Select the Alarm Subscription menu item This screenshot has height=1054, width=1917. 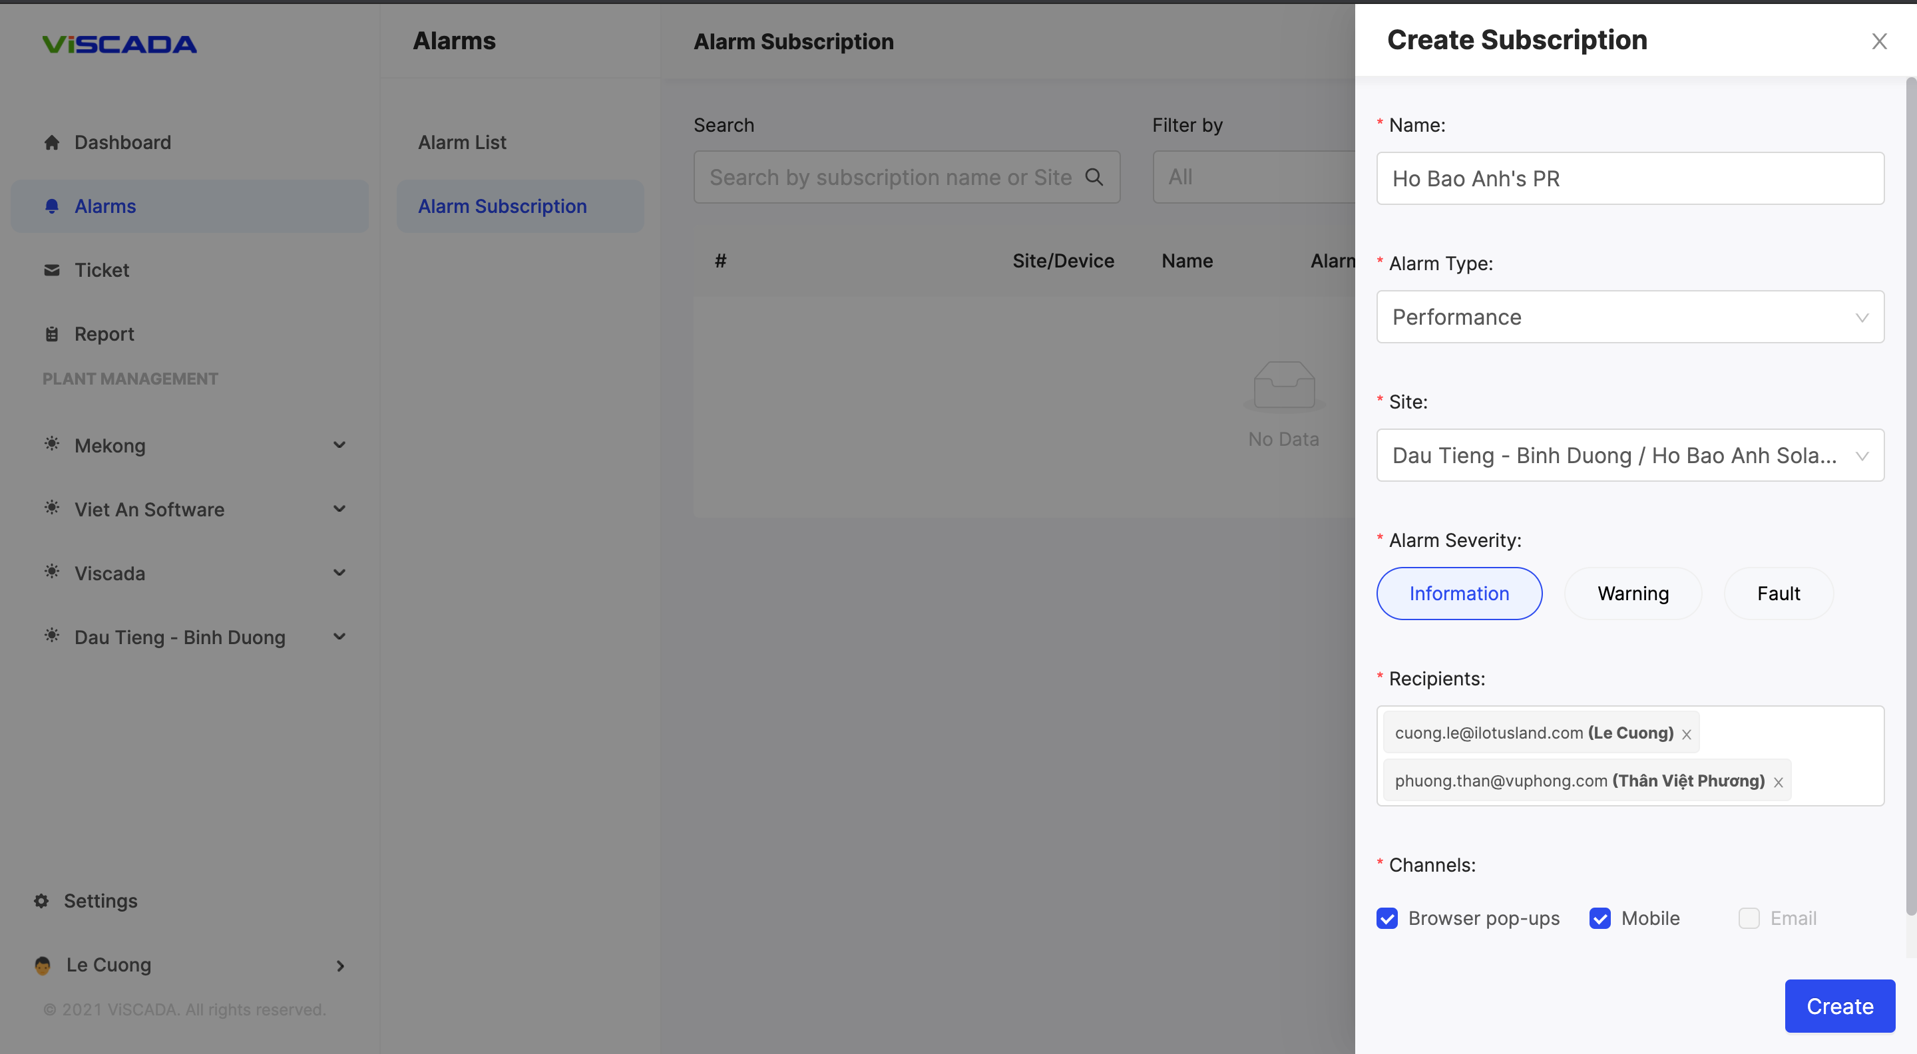[x=503, y=206]
